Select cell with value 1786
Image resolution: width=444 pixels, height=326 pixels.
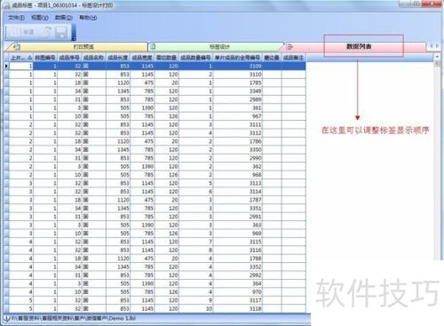pos(238,141)
